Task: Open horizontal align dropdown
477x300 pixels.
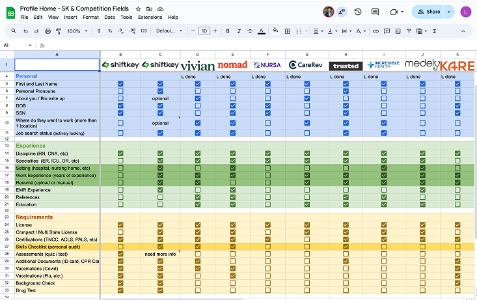Action: pyautogui.click(x=318, y=31)
